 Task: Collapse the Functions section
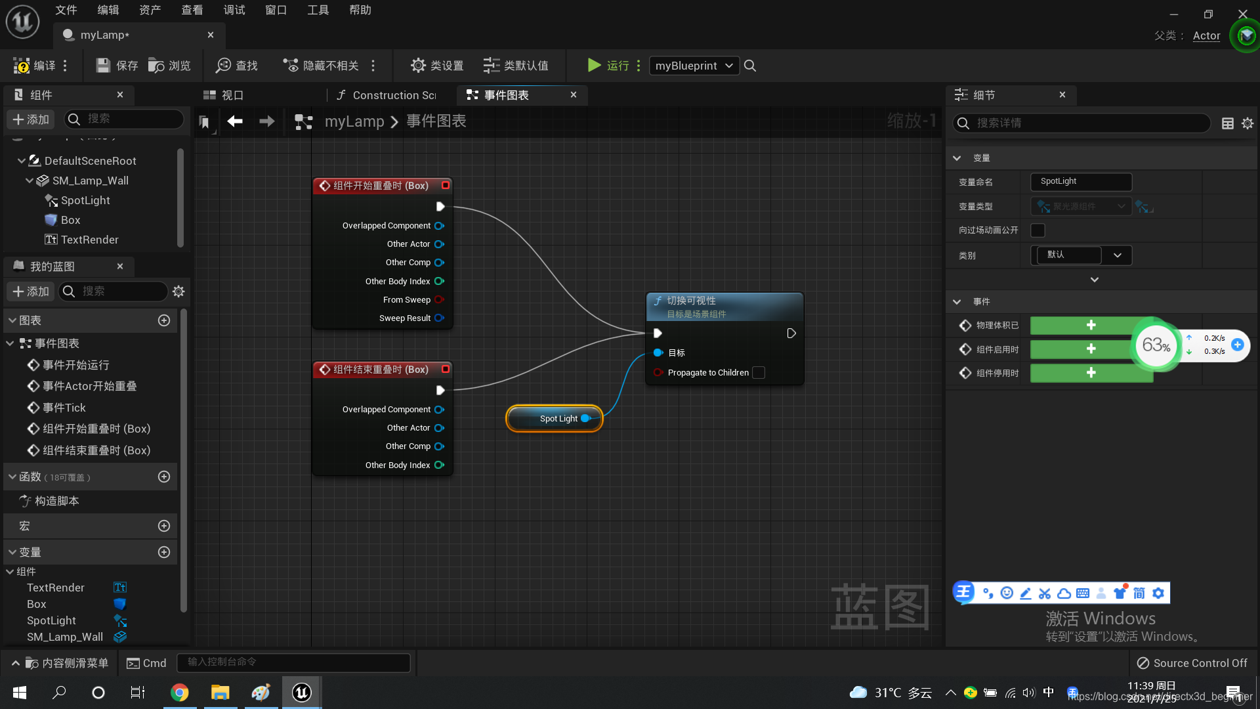[x=12, y=477]
